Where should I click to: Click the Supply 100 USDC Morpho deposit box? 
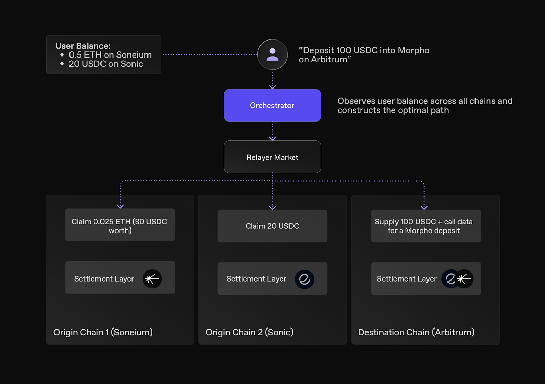[426, 226]
